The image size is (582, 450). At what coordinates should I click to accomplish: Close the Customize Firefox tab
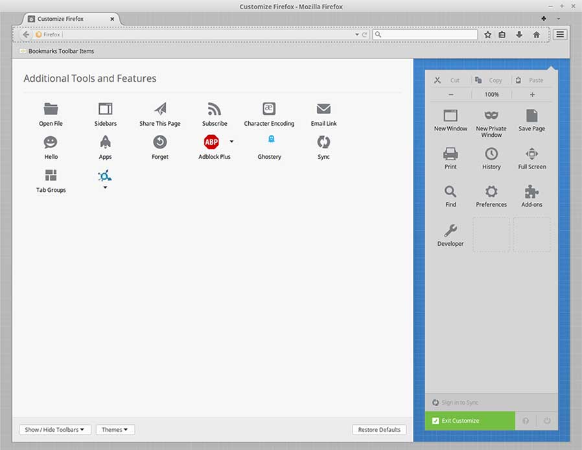coord(112,19)
